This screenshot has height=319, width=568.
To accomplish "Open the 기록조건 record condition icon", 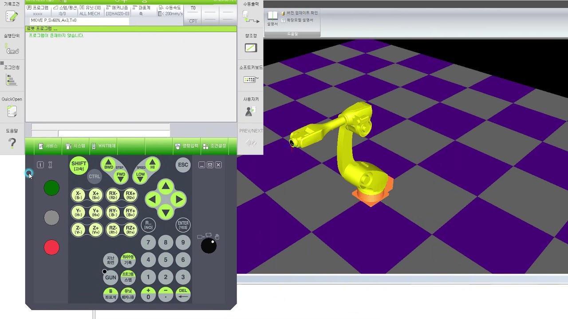I will 12,16.
